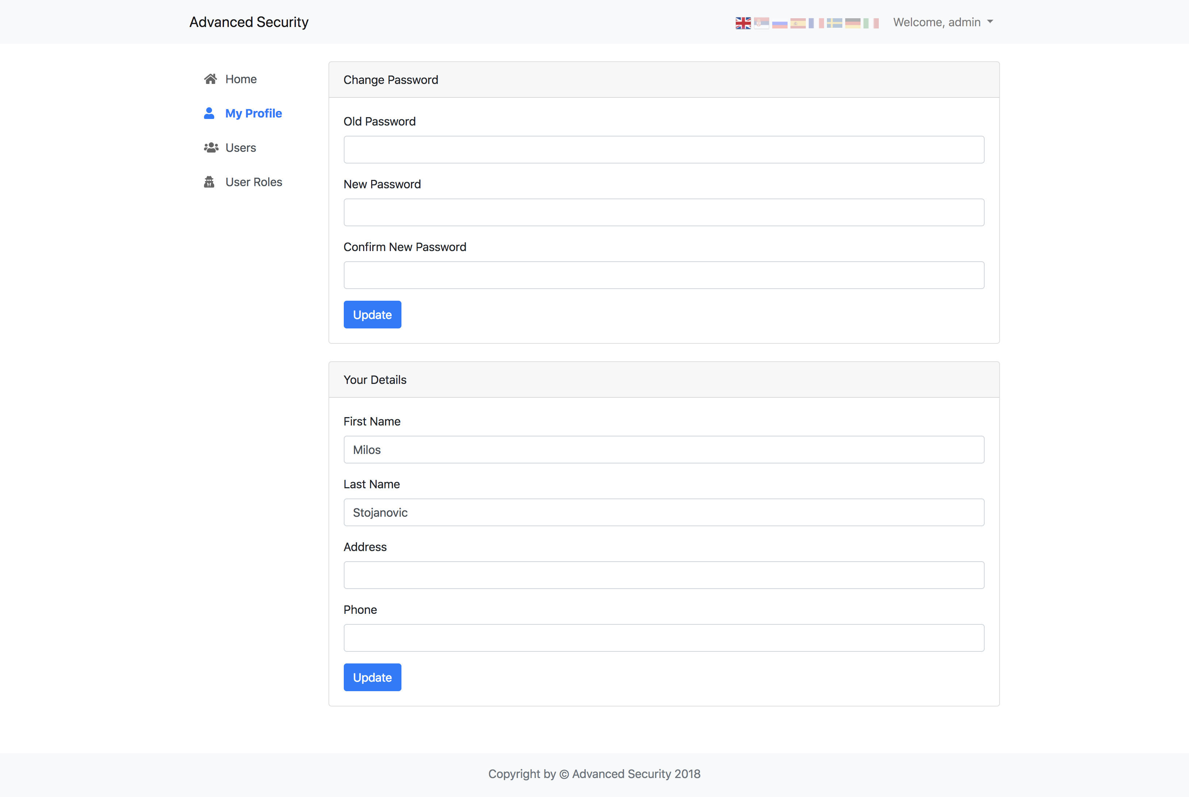Click the My Profile sidebar link
Screen dimensions: 1189x797
click(x=253, y=113)
